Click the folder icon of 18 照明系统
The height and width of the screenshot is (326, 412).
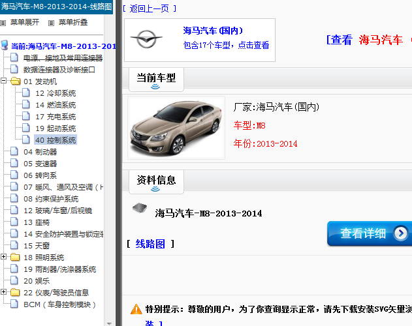pyautogui.click(x=15, y=257)
